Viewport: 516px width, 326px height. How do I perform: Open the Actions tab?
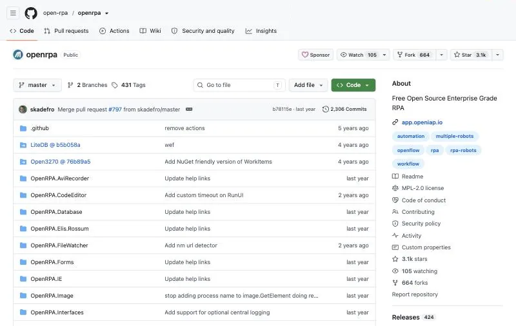(x=114, y=31)
